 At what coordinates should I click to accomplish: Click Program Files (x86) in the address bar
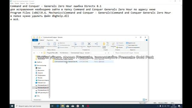click(52, 53)
